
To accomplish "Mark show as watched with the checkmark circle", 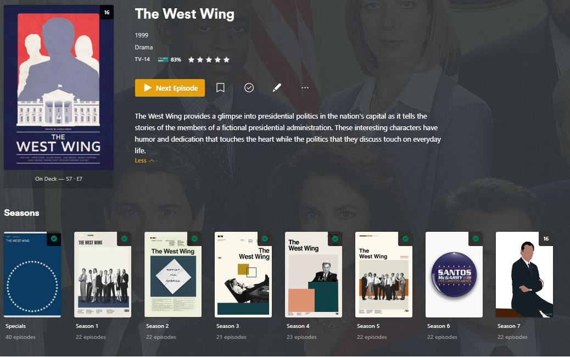I will pos(249,88).
